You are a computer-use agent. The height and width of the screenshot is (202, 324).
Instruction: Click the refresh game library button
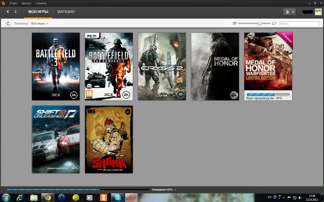pyautogui.click(x=8, y=24)
